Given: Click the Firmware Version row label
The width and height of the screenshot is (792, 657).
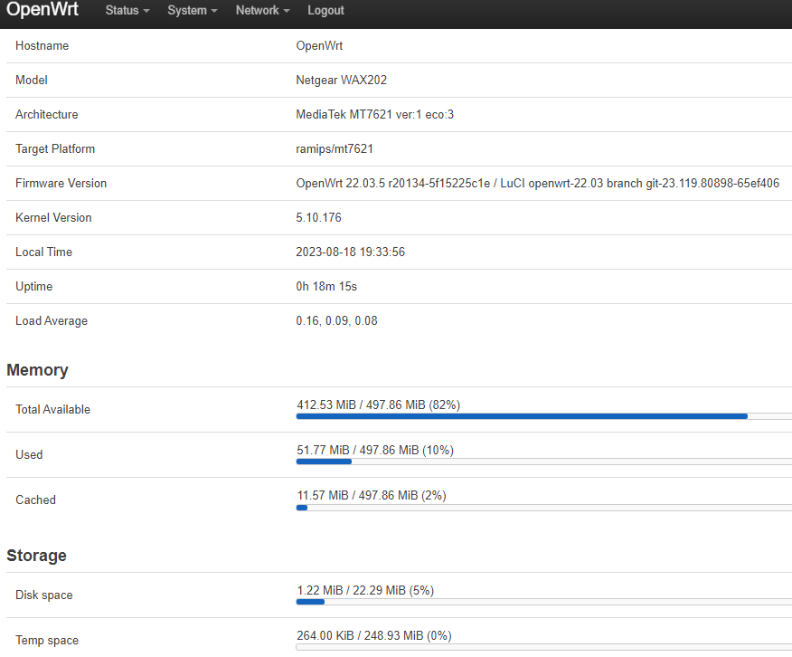Looking at the screenshot, I should (x=61, y=183).
